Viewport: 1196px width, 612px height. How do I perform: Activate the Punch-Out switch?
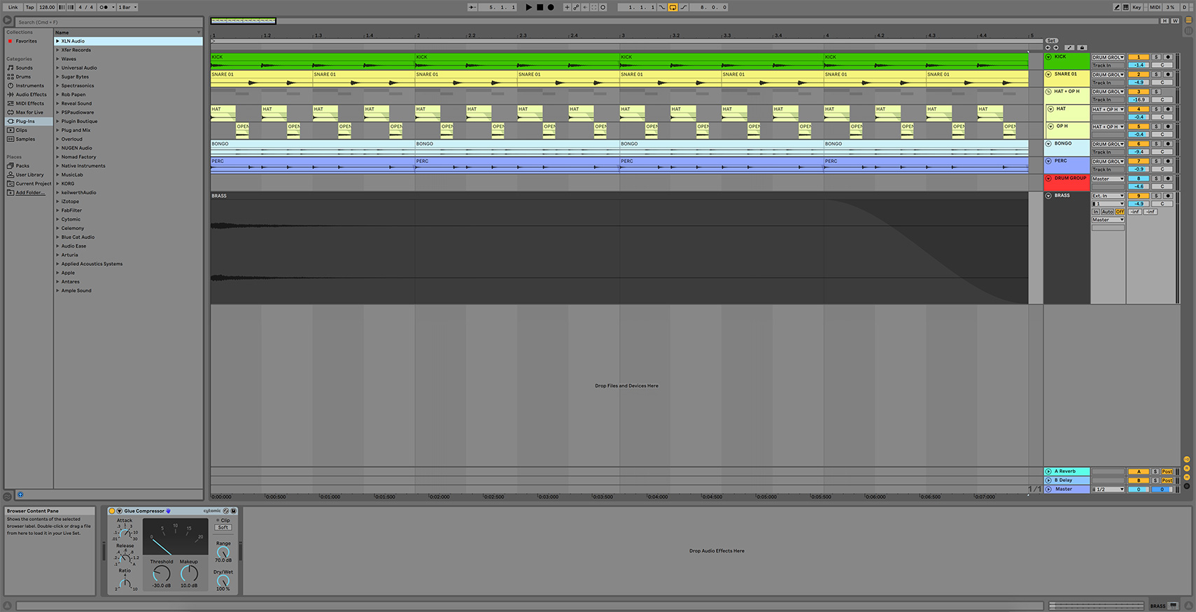[684, 7]
